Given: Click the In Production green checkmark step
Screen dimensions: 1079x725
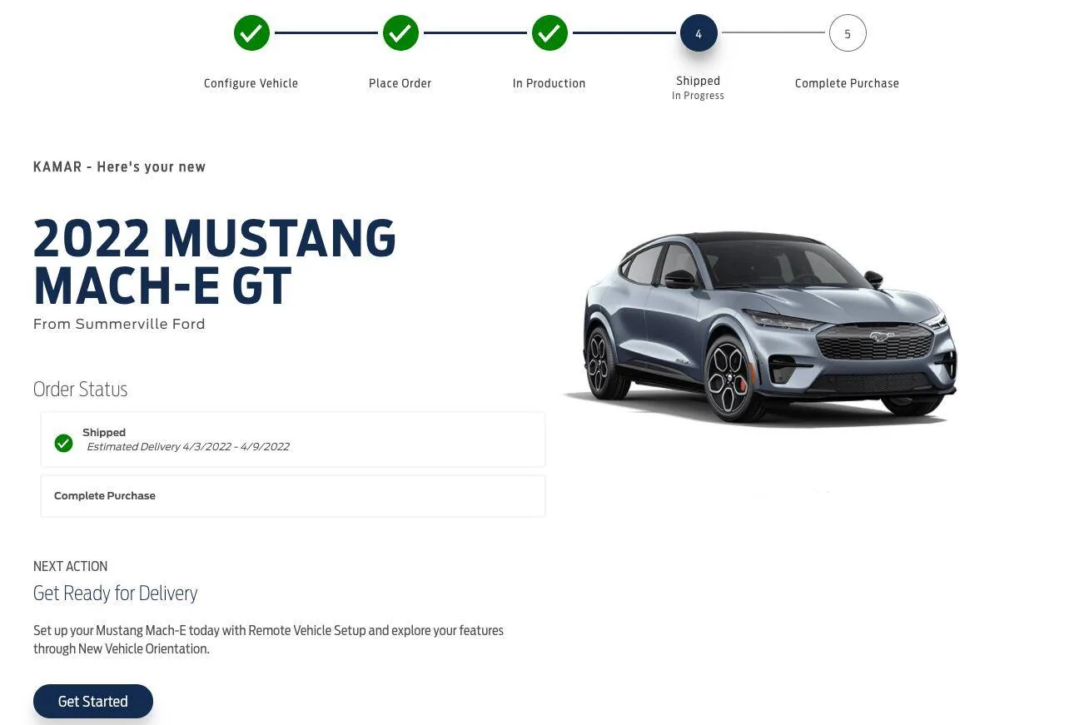Looking at the screenshot, I should (x=549, y=33).
